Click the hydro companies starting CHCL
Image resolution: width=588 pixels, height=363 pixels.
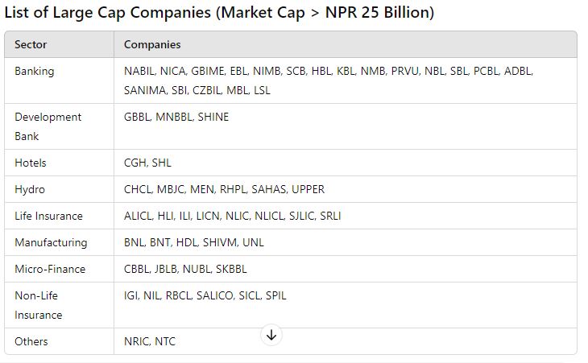224,189
